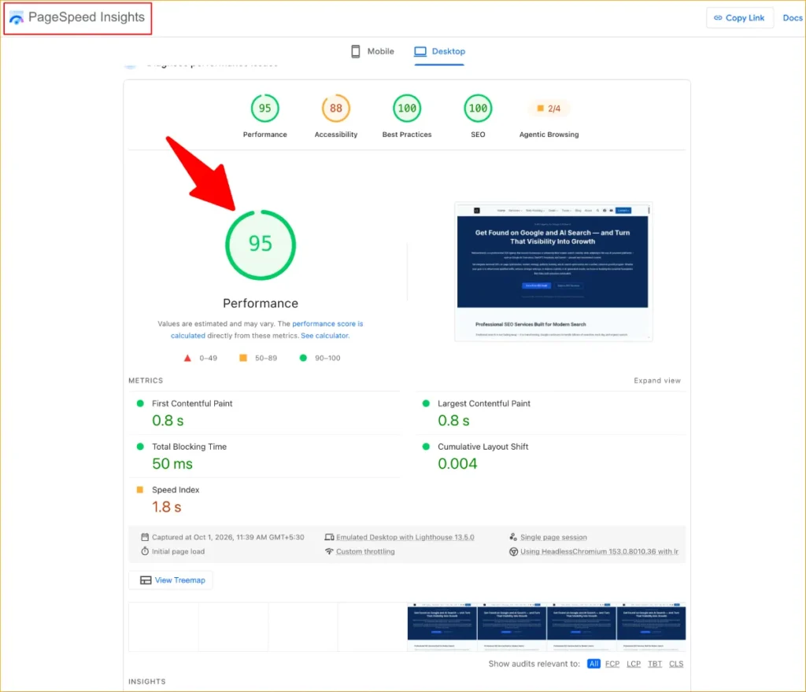Open the Single page session link
This screenshot has height=692, width=806.
click(553, 537)
